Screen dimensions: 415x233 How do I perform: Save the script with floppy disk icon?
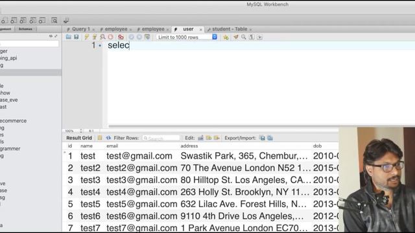(77, 37)
